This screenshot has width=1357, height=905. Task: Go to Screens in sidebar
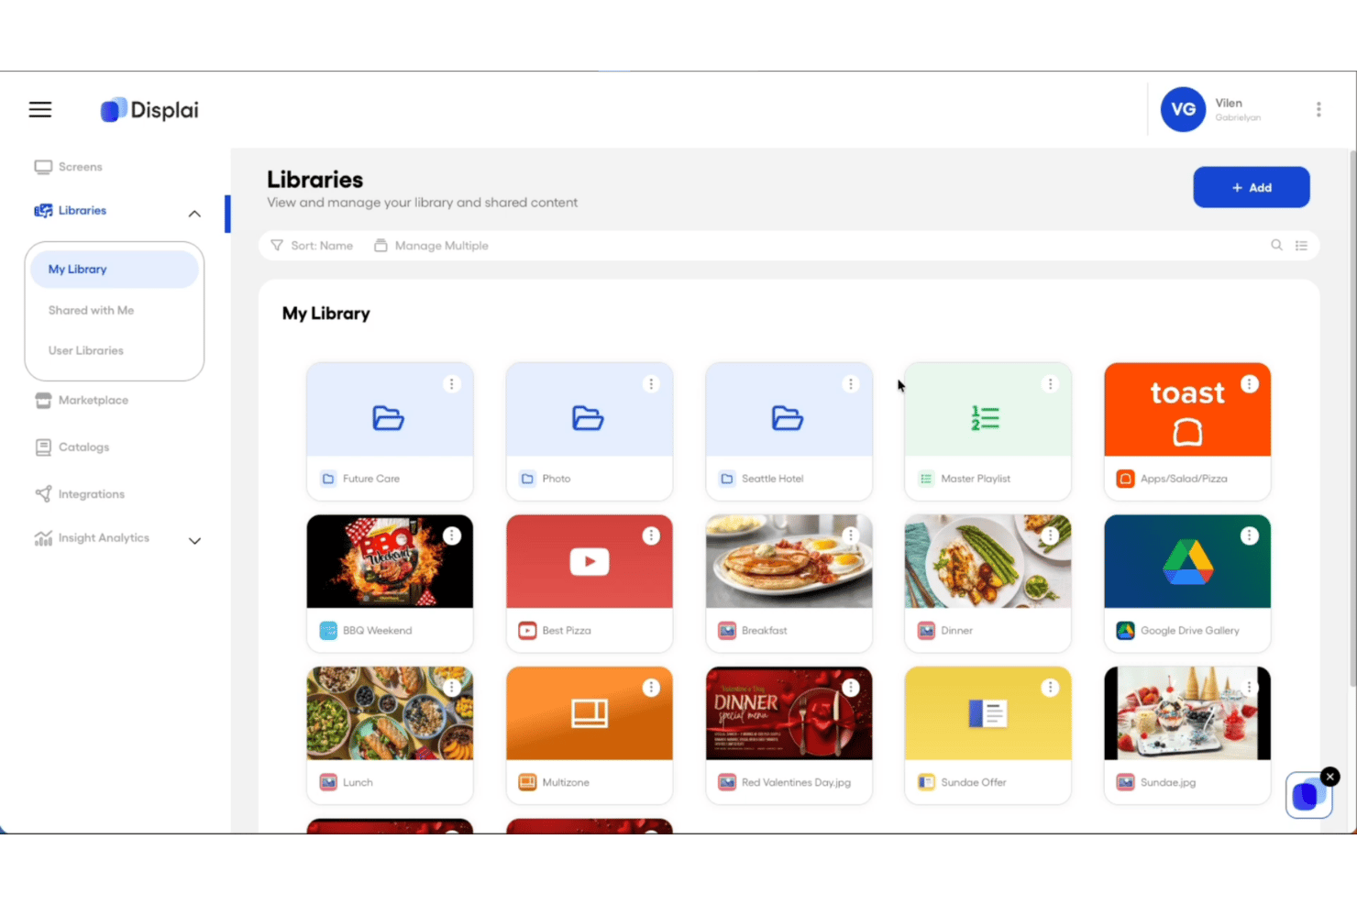(x=69, y=167)
